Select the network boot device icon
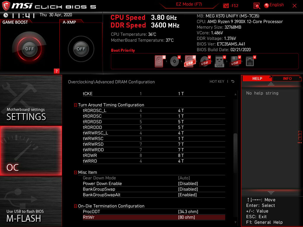This screenshot has height=227, width=303. tap(250, 61)
